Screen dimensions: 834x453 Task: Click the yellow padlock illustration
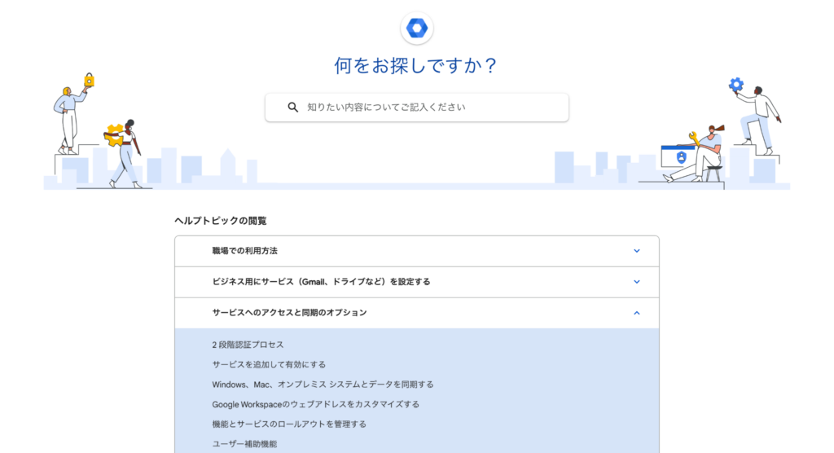click(89, 80)
